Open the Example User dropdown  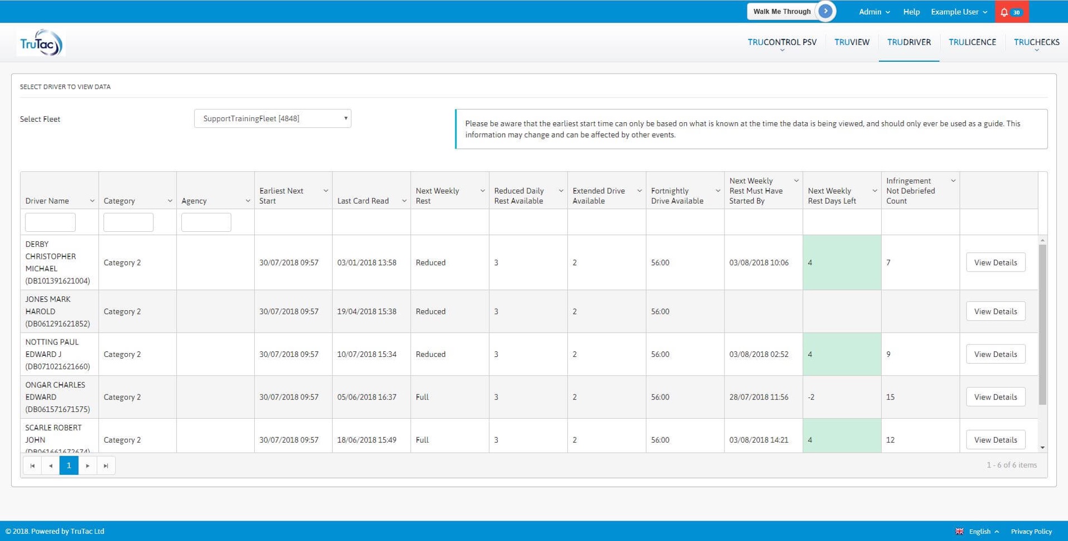958,11
